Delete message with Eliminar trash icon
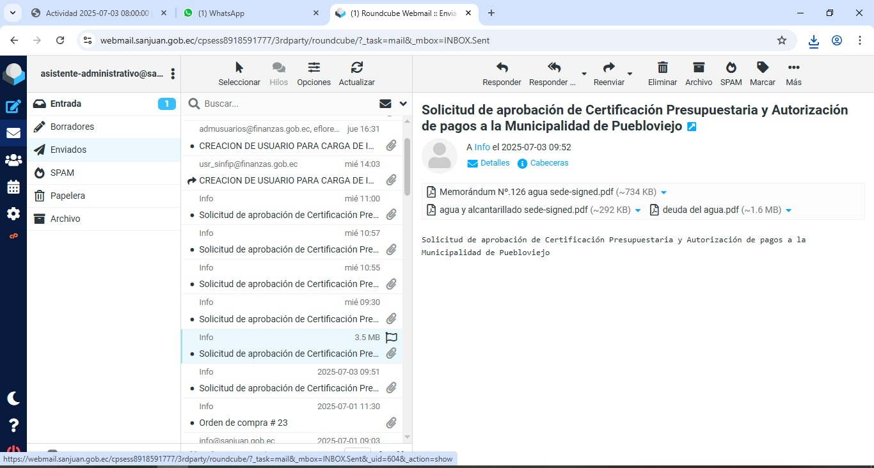The image size is (874, 468). coord(662,68)
